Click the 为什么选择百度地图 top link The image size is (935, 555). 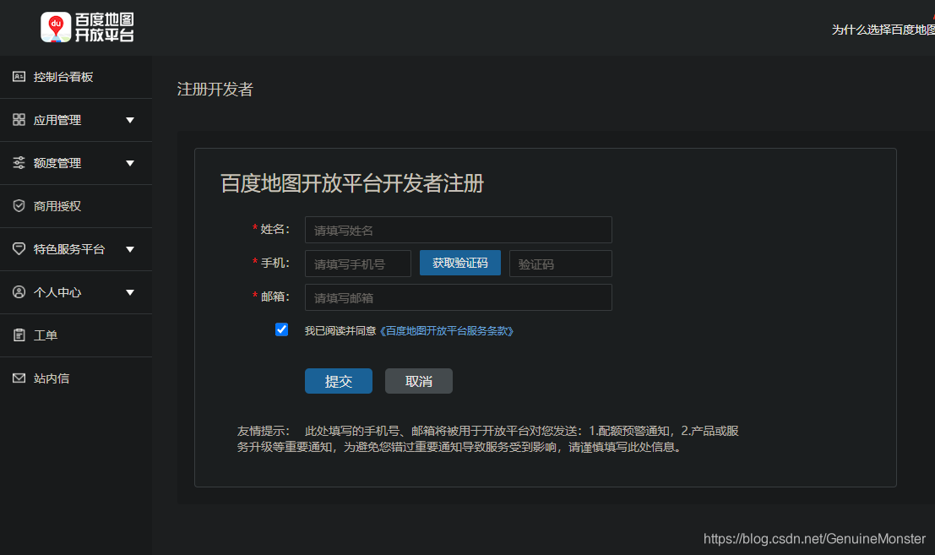[x=883, y=30]
